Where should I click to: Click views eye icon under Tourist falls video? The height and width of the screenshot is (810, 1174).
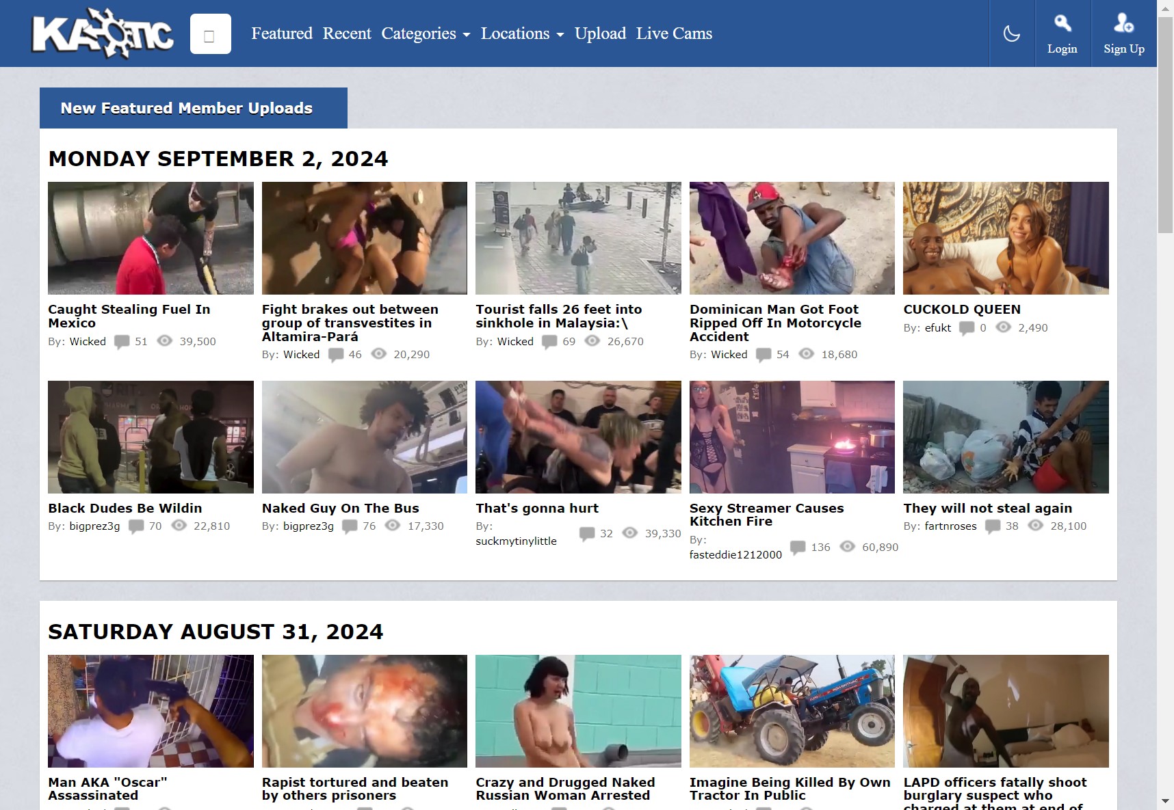pyautogui.click(x=592, y=341)
